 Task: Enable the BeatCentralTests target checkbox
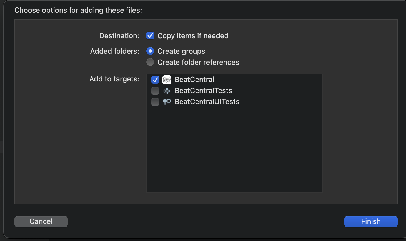[x=155, y=91]
